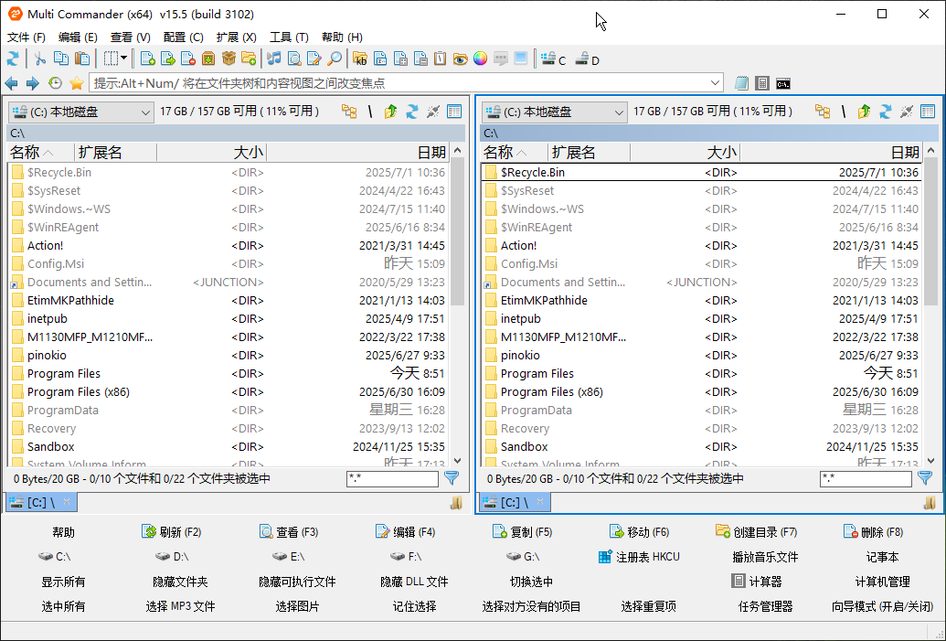Open the 扩展 (X) menu
Screen dimensions: 946x641
(237, 37)
